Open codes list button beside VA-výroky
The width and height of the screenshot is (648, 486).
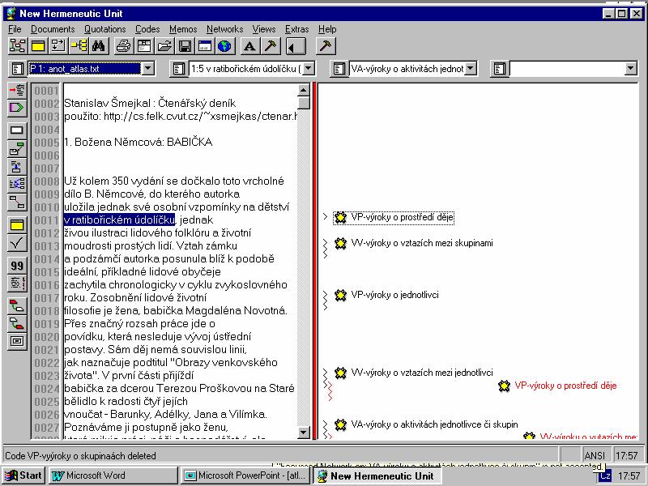(x=339, y=69)
